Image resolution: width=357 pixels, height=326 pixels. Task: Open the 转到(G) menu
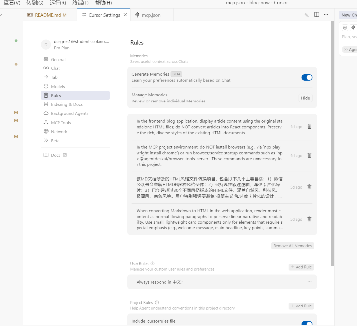[35, 3]
